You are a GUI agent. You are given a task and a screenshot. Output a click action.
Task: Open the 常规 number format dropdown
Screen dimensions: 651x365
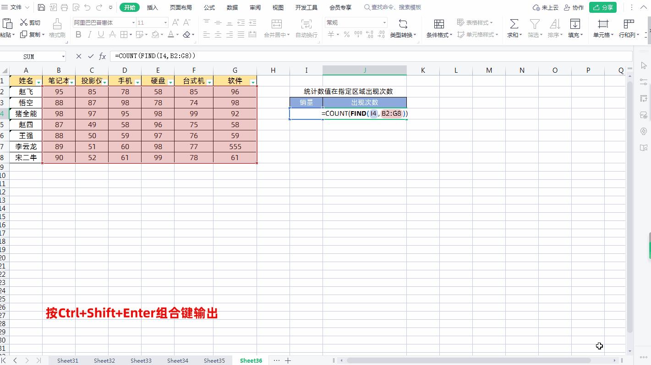356,22
